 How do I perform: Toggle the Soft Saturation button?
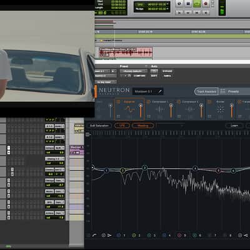click(99, 126)
